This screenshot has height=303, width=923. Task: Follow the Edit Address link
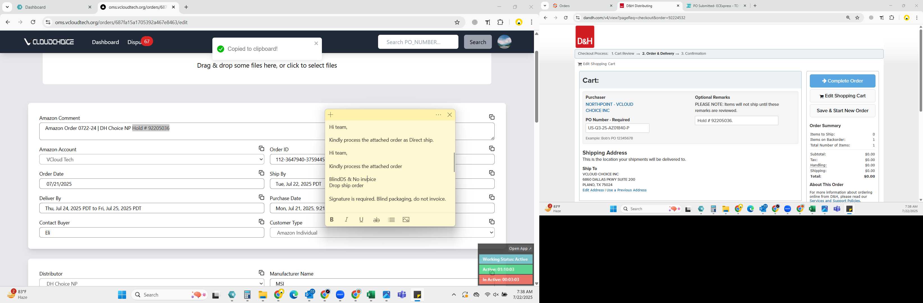pyautogui.click(x=593, y=190)
